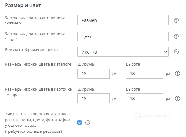186x137 pixels.
Task: Click catalog color icon Высота field
Action: (x=145, y=74)
